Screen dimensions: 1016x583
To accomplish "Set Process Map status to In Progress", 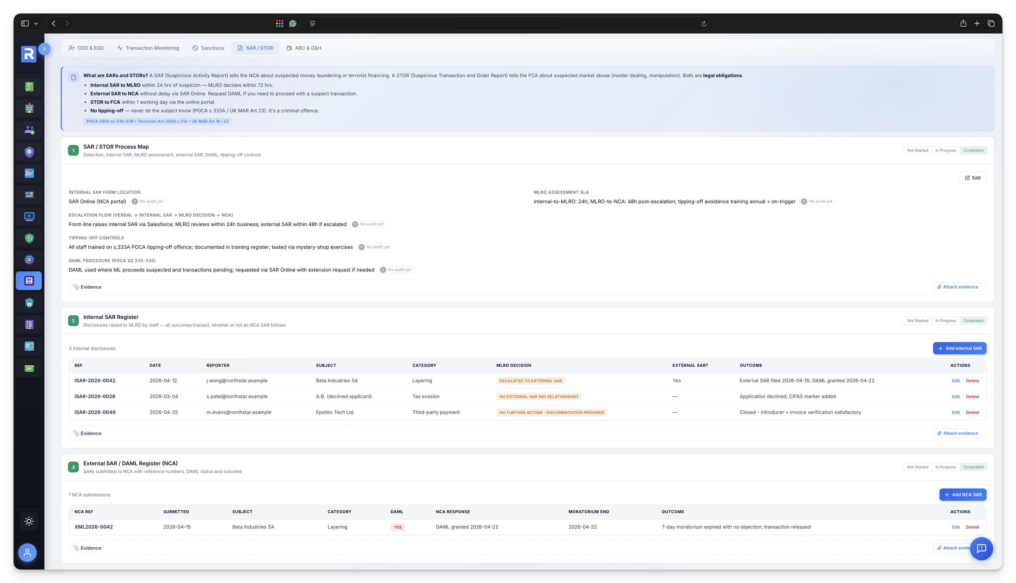I will (x=945, y=150).
